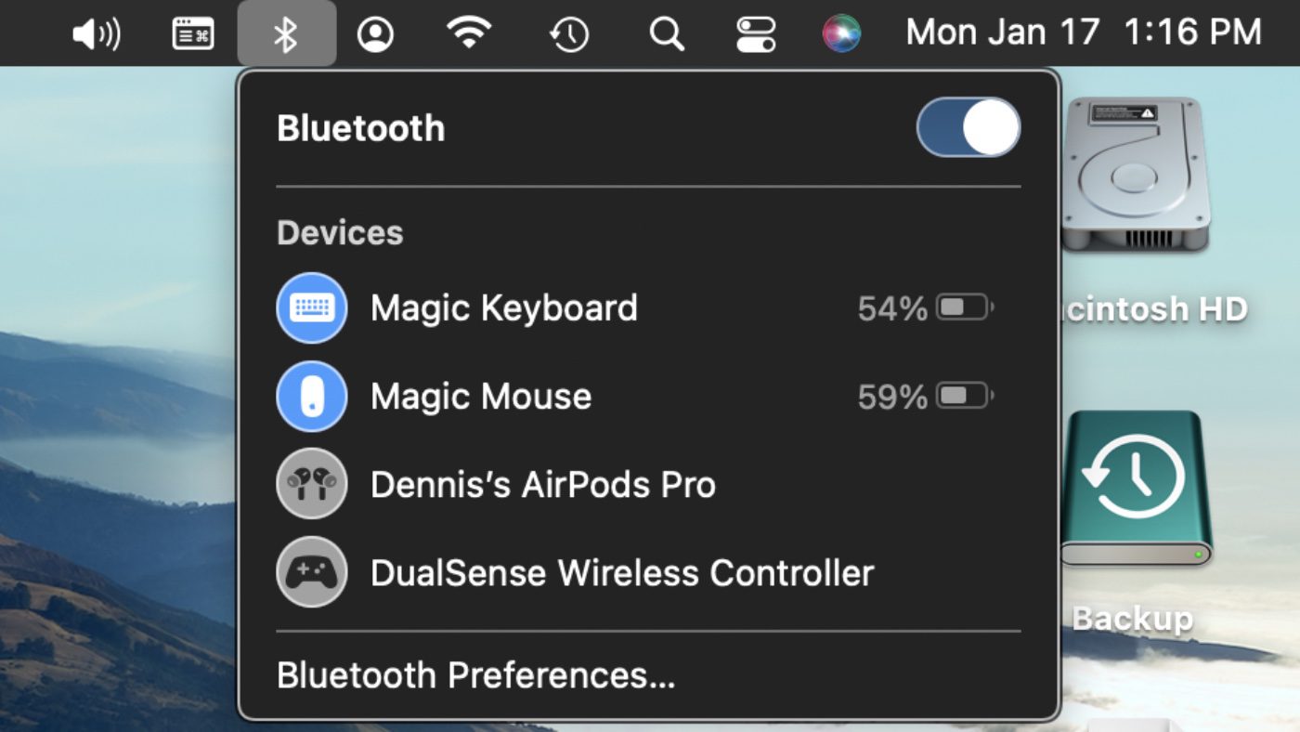Screen dimensions: 1300x732
Task: Click the date and time clock
Action: coord(1083,33)
